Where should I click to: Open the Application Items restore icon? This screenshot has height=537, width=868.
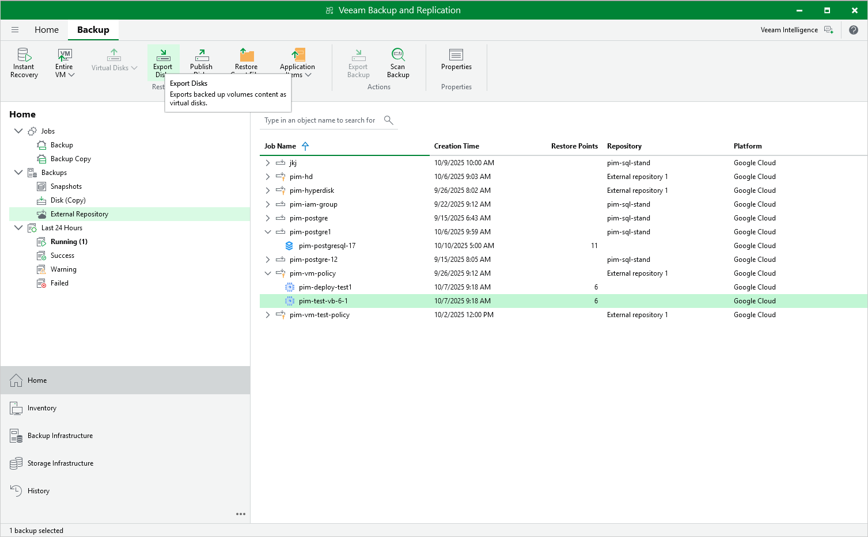pyautogui.click(x=297, y=55)
